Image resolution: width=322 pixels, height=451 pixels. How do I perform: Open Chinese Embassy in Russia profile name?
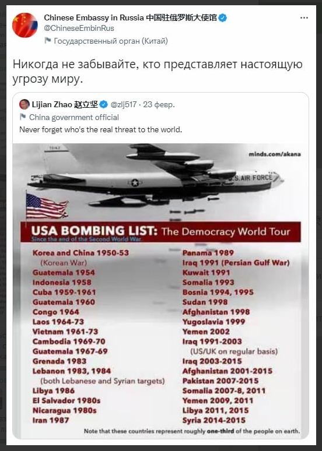pos(130,18)
